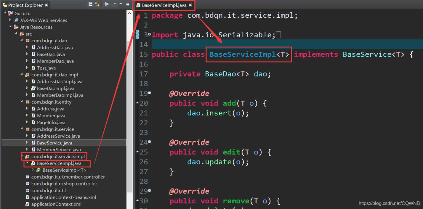
Task: Click the com.bdqn.it.entity package icon
Action: 28,102
